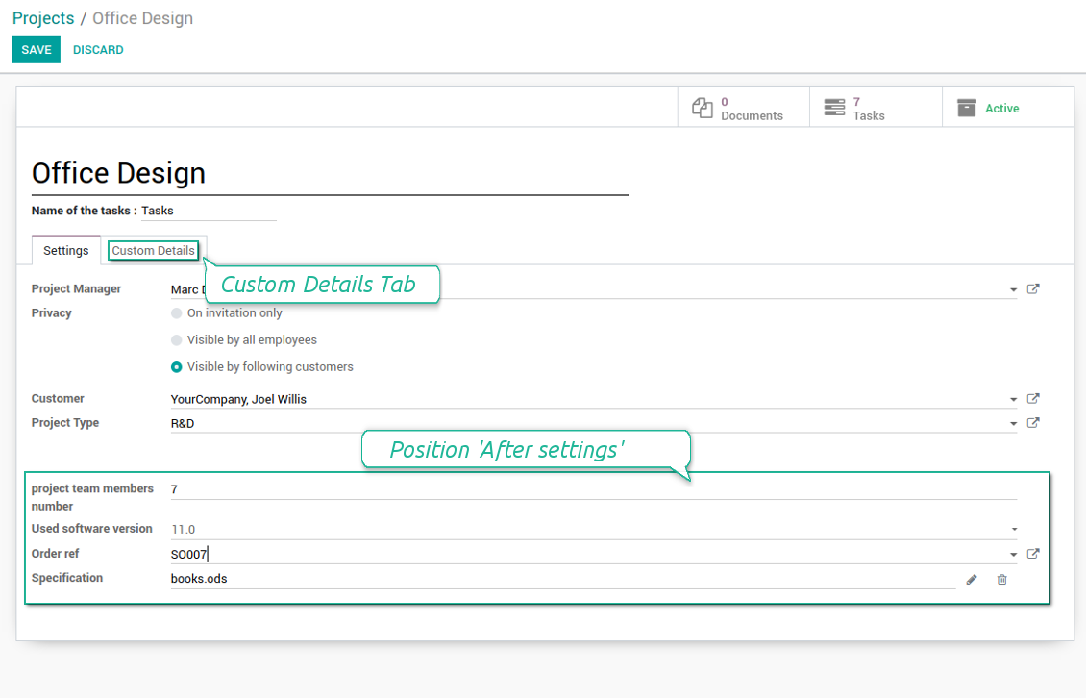Expand the Customer dropdown arrow
The height and width of the screenshot is (698, 1086).
tap(1013, 400)
